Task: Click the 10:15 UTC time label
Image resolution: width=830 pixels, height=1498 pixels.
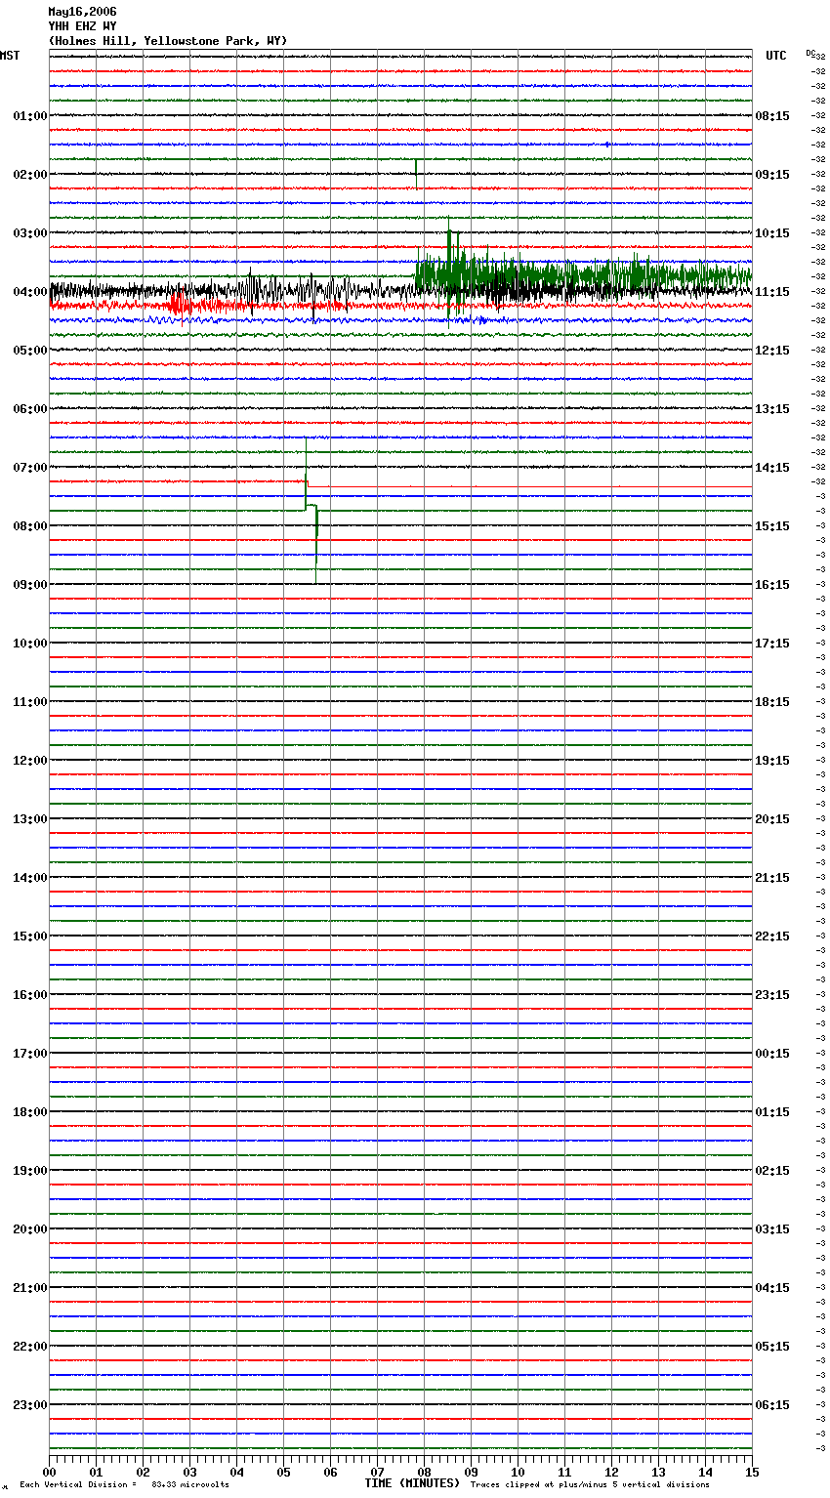Action: (x=772, y=233)
